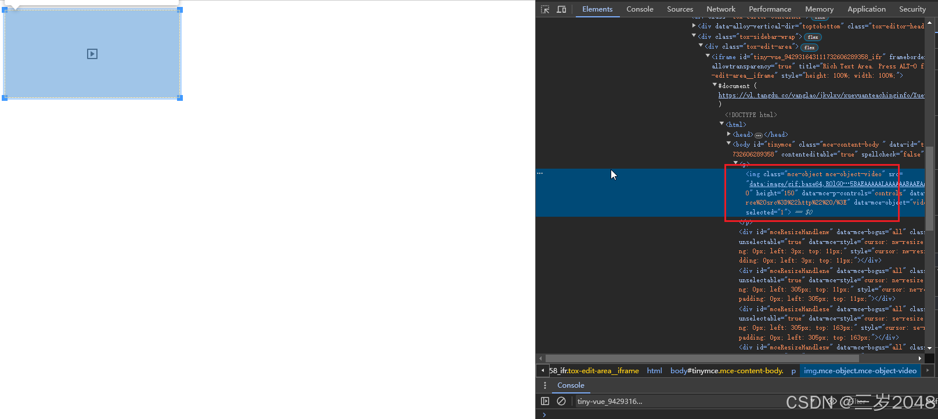
Task: Expand the ellipsis badge inside head tag
Action: click(758, 135)
